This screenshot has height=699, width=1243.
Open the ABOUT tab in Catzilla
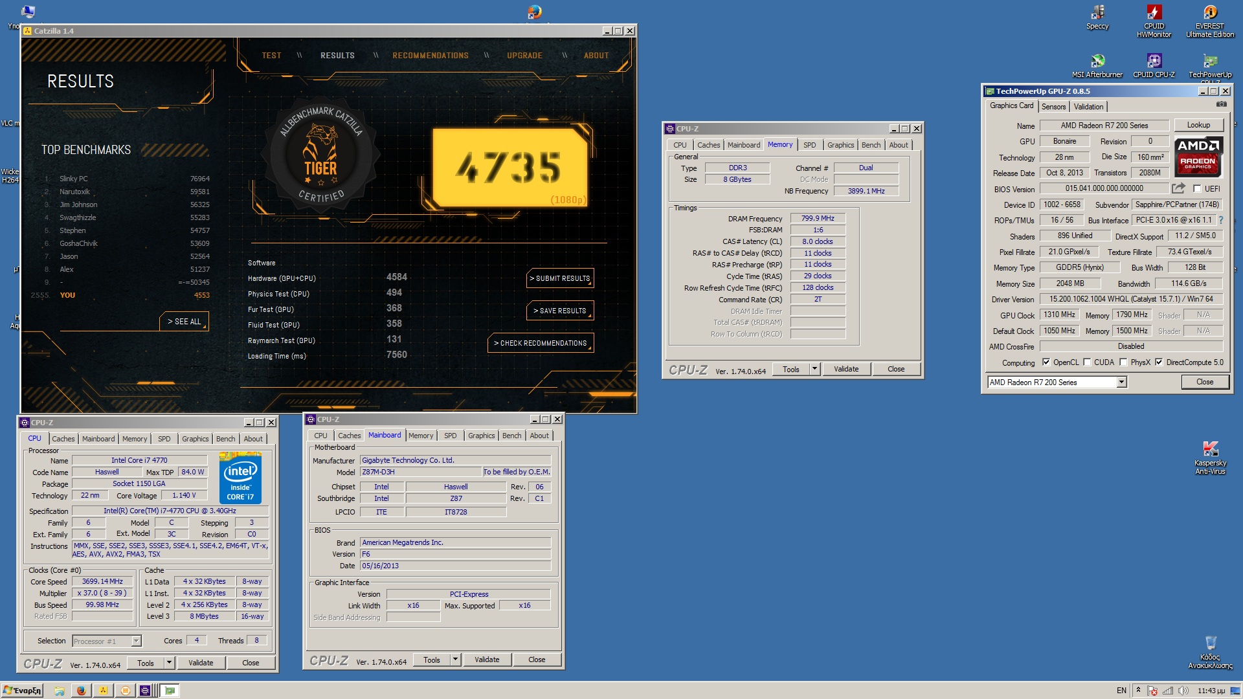(x=596, y=56)
